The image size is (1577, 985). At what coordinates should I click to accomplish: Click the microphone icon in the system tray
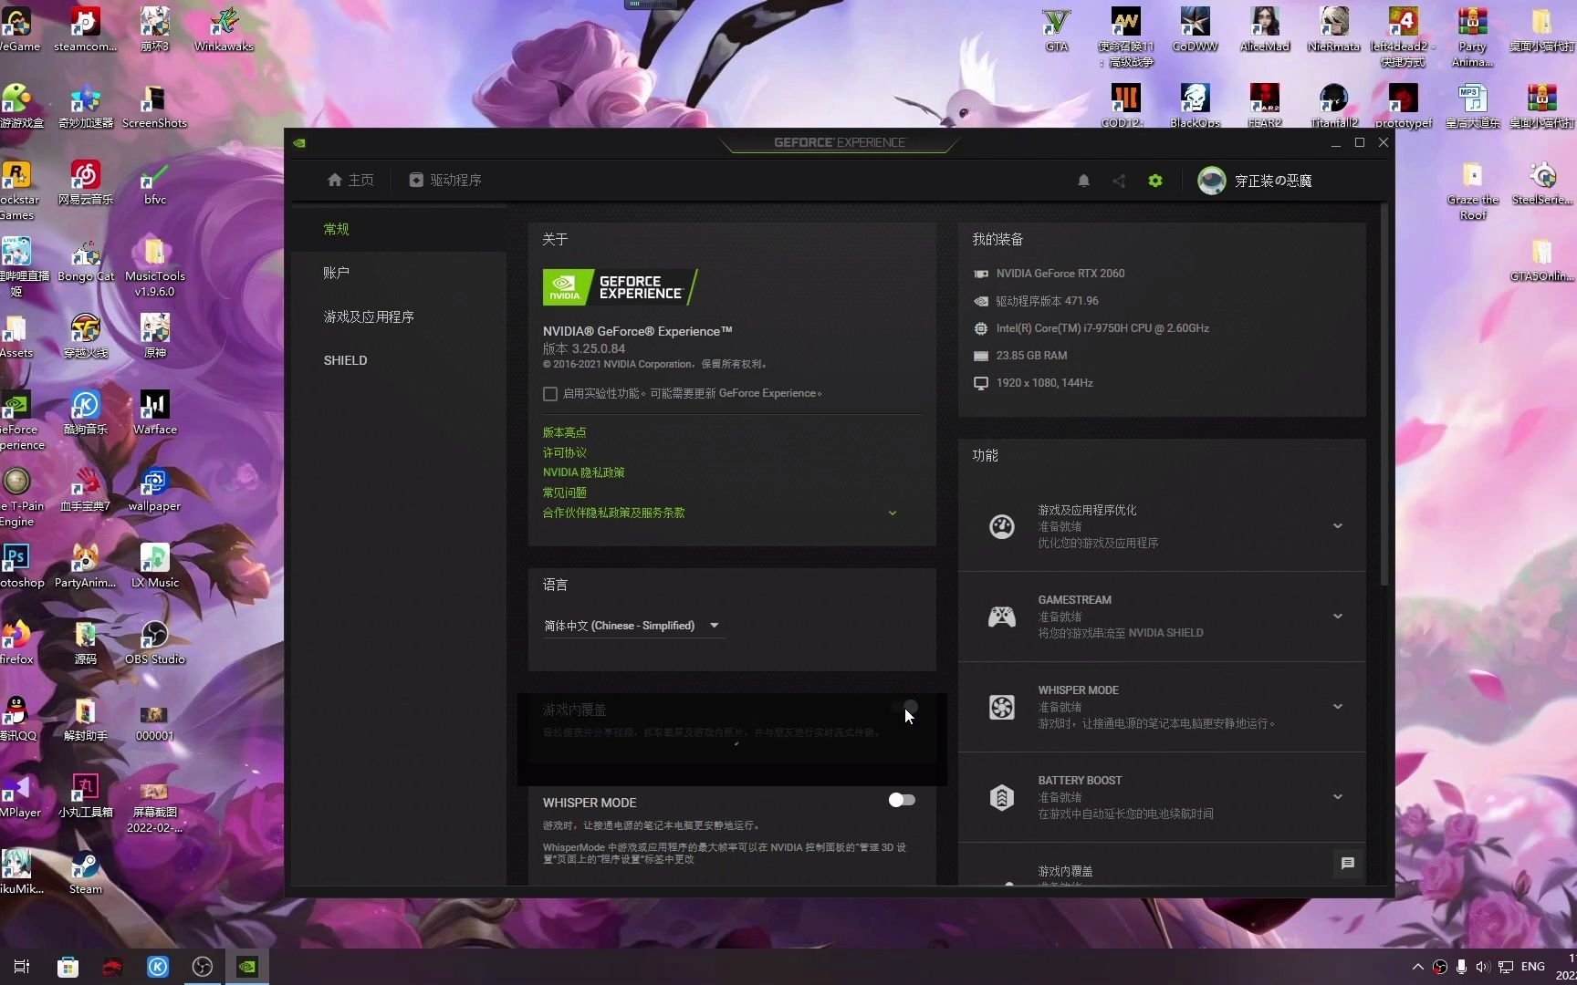[x=1461, y=967]
